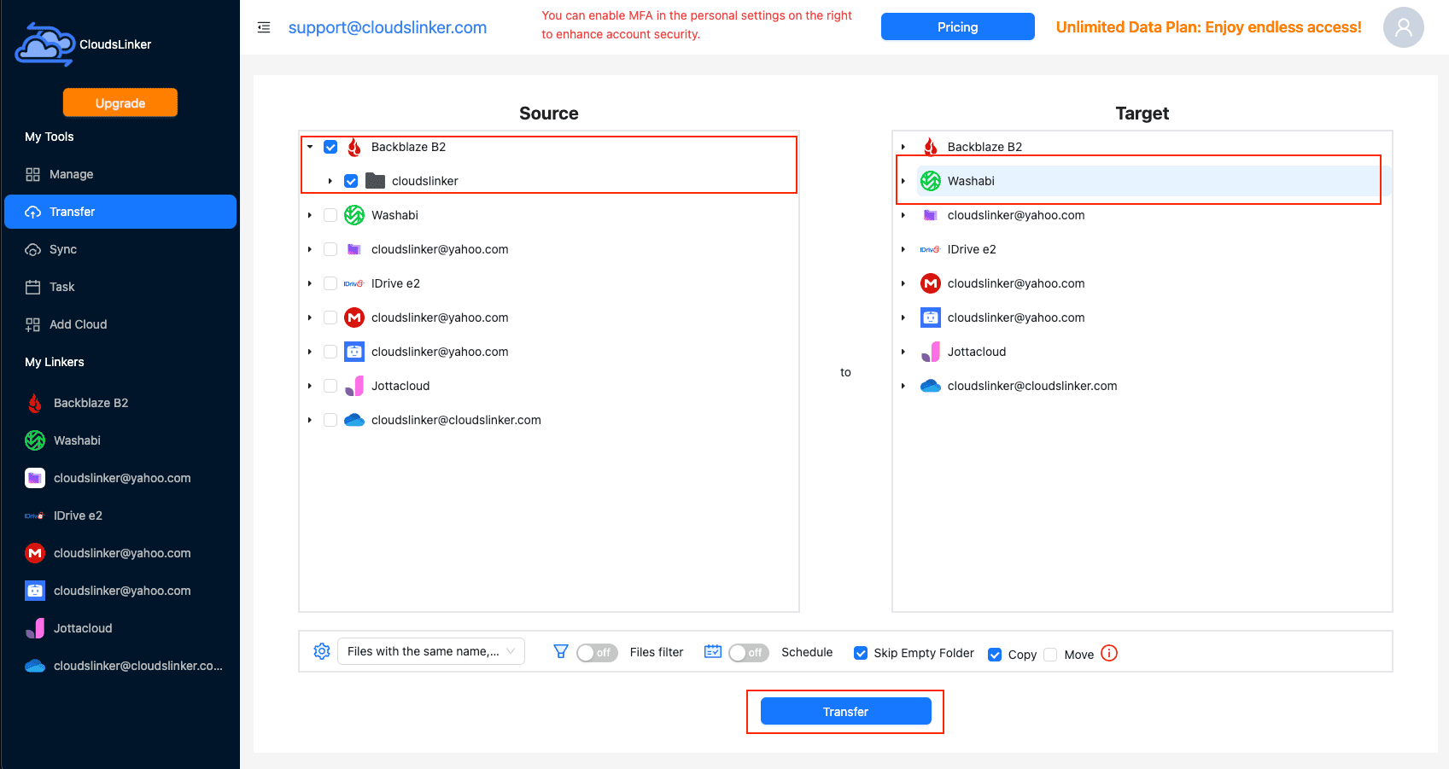Click the orange Upgrade button
This screenshot has width=1449, height=769.
click(x=120, y=102)
